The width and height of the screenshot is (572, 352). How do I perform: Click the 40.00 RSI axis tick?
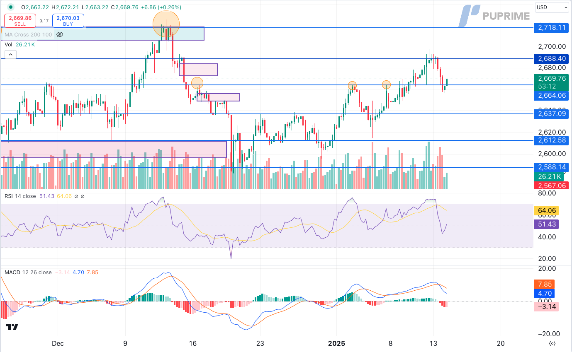coord(547,237)
